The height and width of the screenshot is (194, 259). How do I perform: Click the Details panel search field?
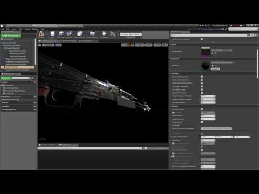[208, 36]
